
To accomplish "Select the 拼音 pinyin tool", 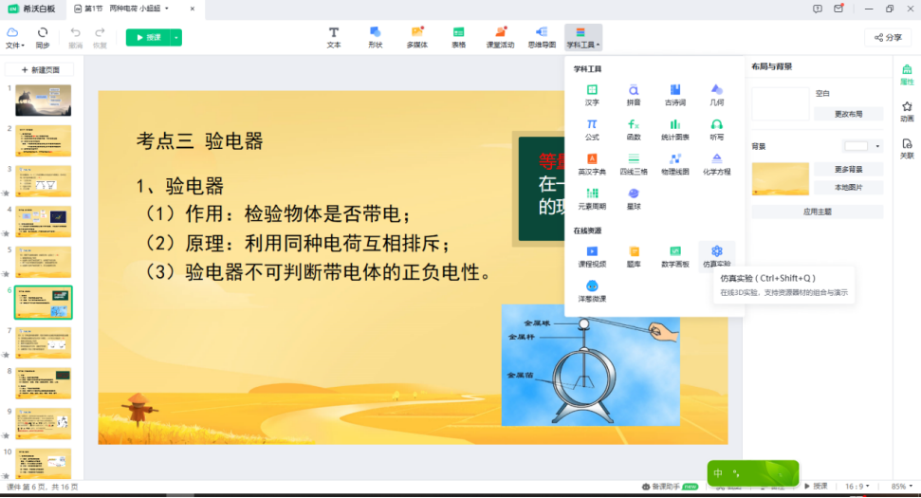I will click(633, 94).
